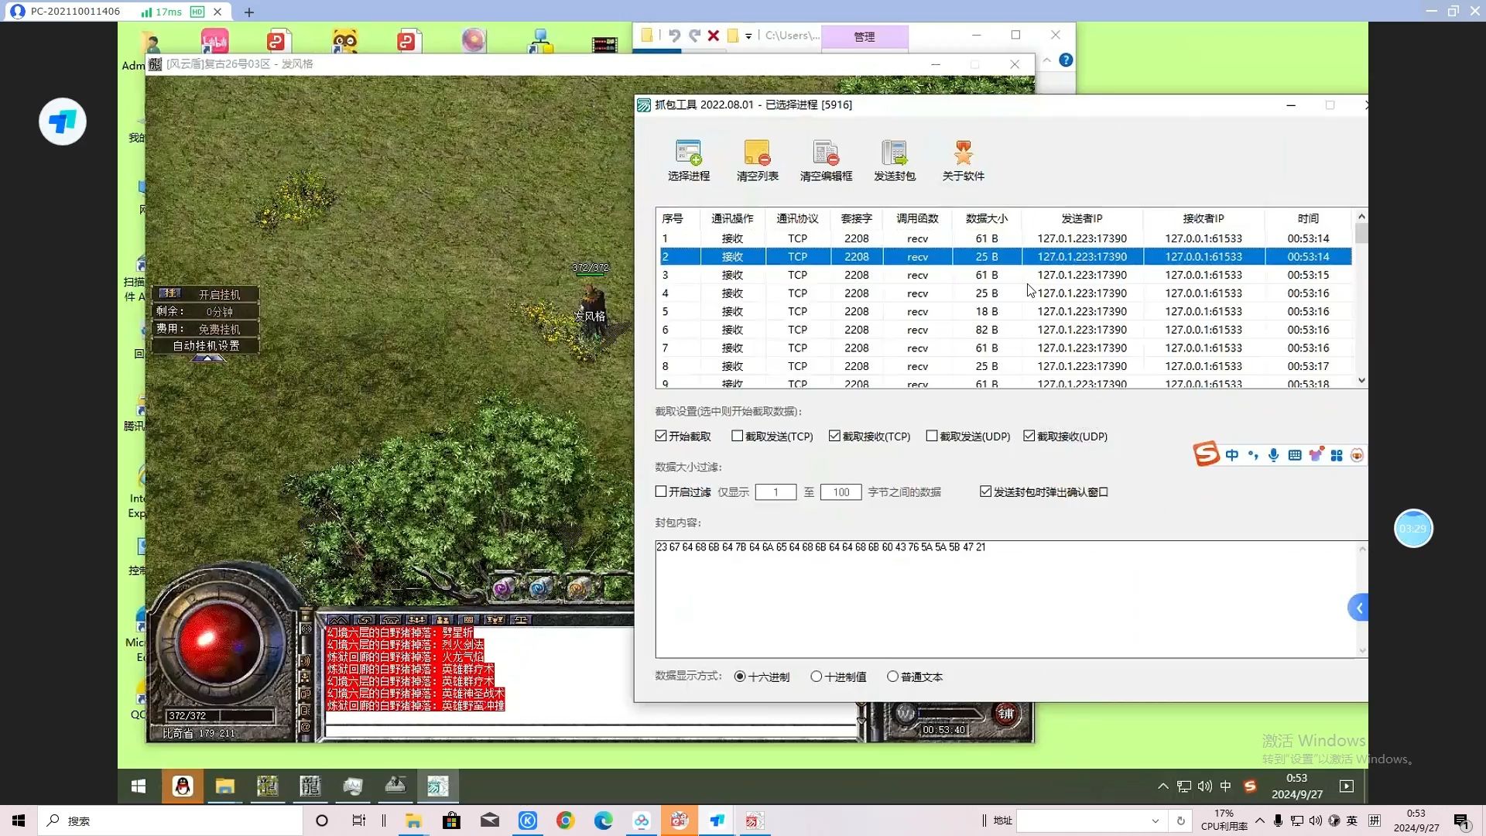Select 十进制值 display mode
Viewport: 1486px width, 836px height.
(816, 677)
